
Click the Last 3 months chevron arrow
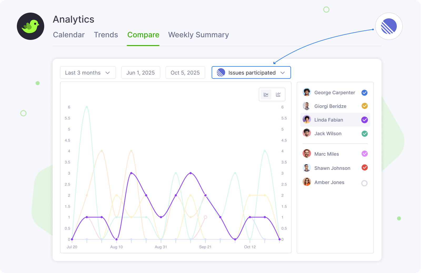click(x=108, y=73)
